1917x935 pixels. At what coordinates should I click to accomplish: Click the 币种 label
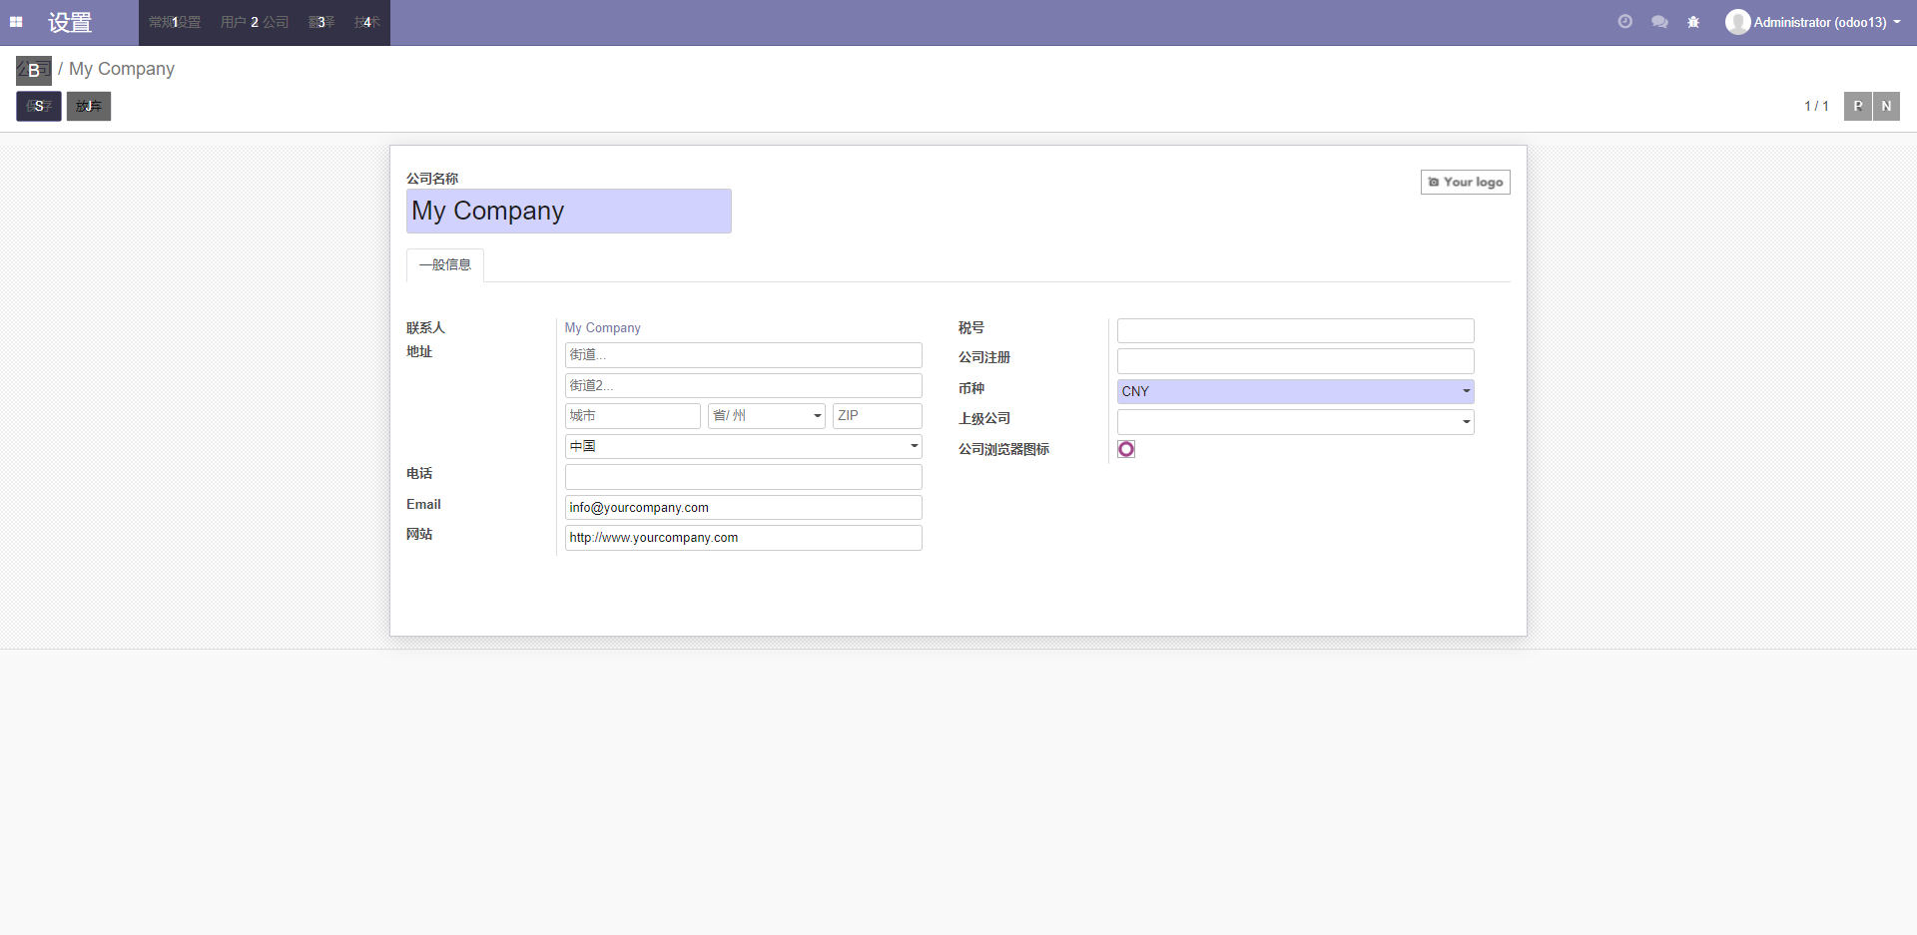pos(971,388)
